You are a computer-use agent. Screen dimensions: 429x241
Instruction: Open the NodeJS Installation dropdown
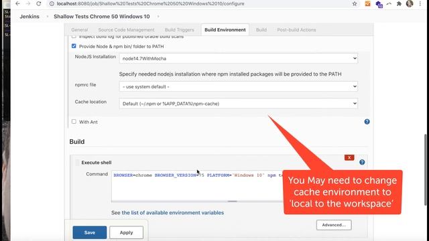tap(239, 58)
